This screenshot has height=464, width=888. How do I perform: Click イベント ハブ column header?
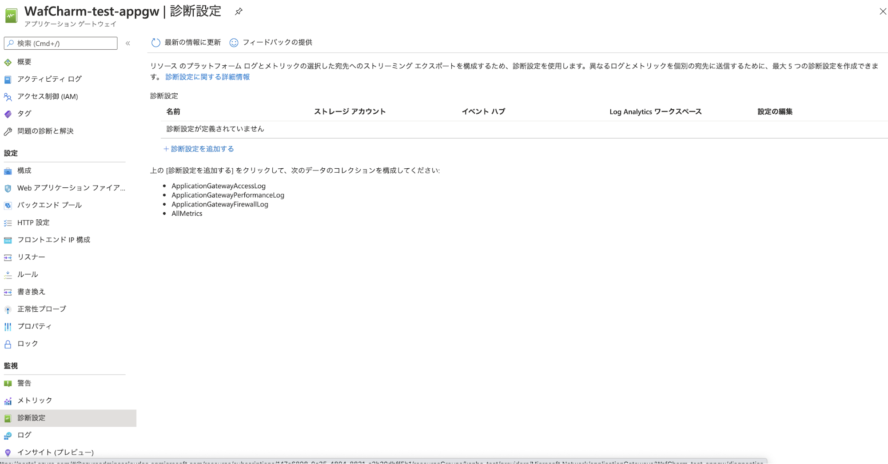483,111
